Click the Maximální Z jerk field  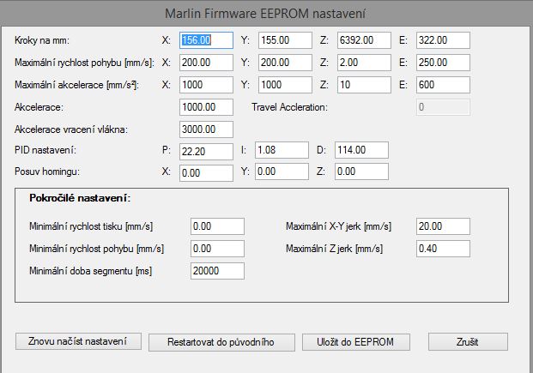coord(443,249)
